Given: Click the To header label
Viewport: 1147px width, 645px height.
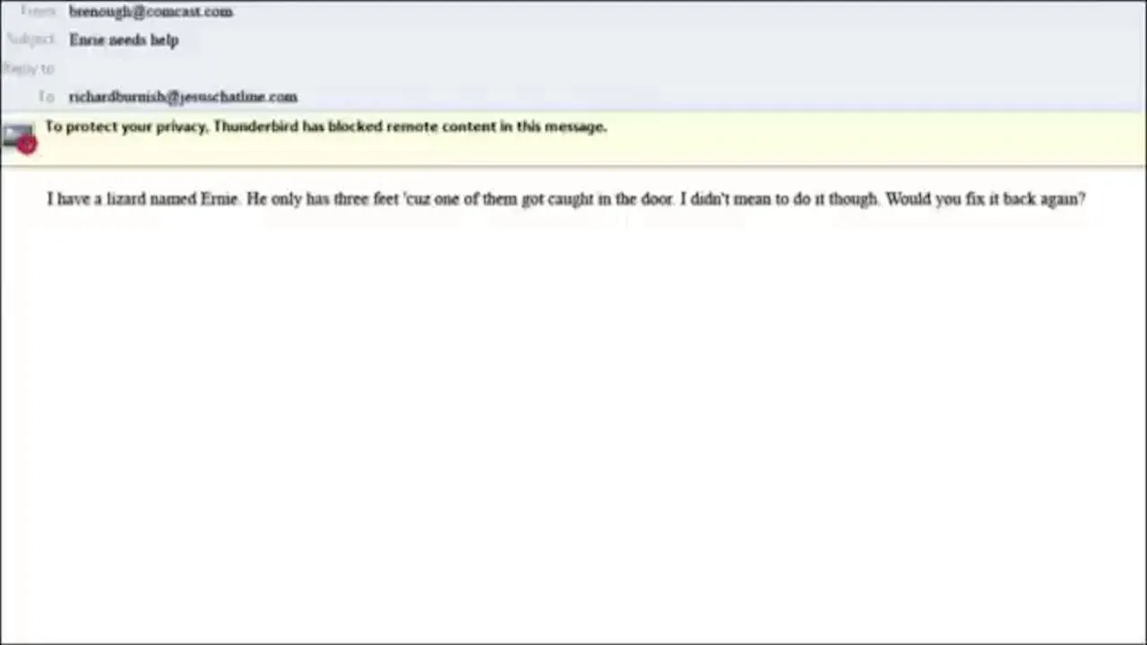Looking at the screenshot, I should pos(47,97).
